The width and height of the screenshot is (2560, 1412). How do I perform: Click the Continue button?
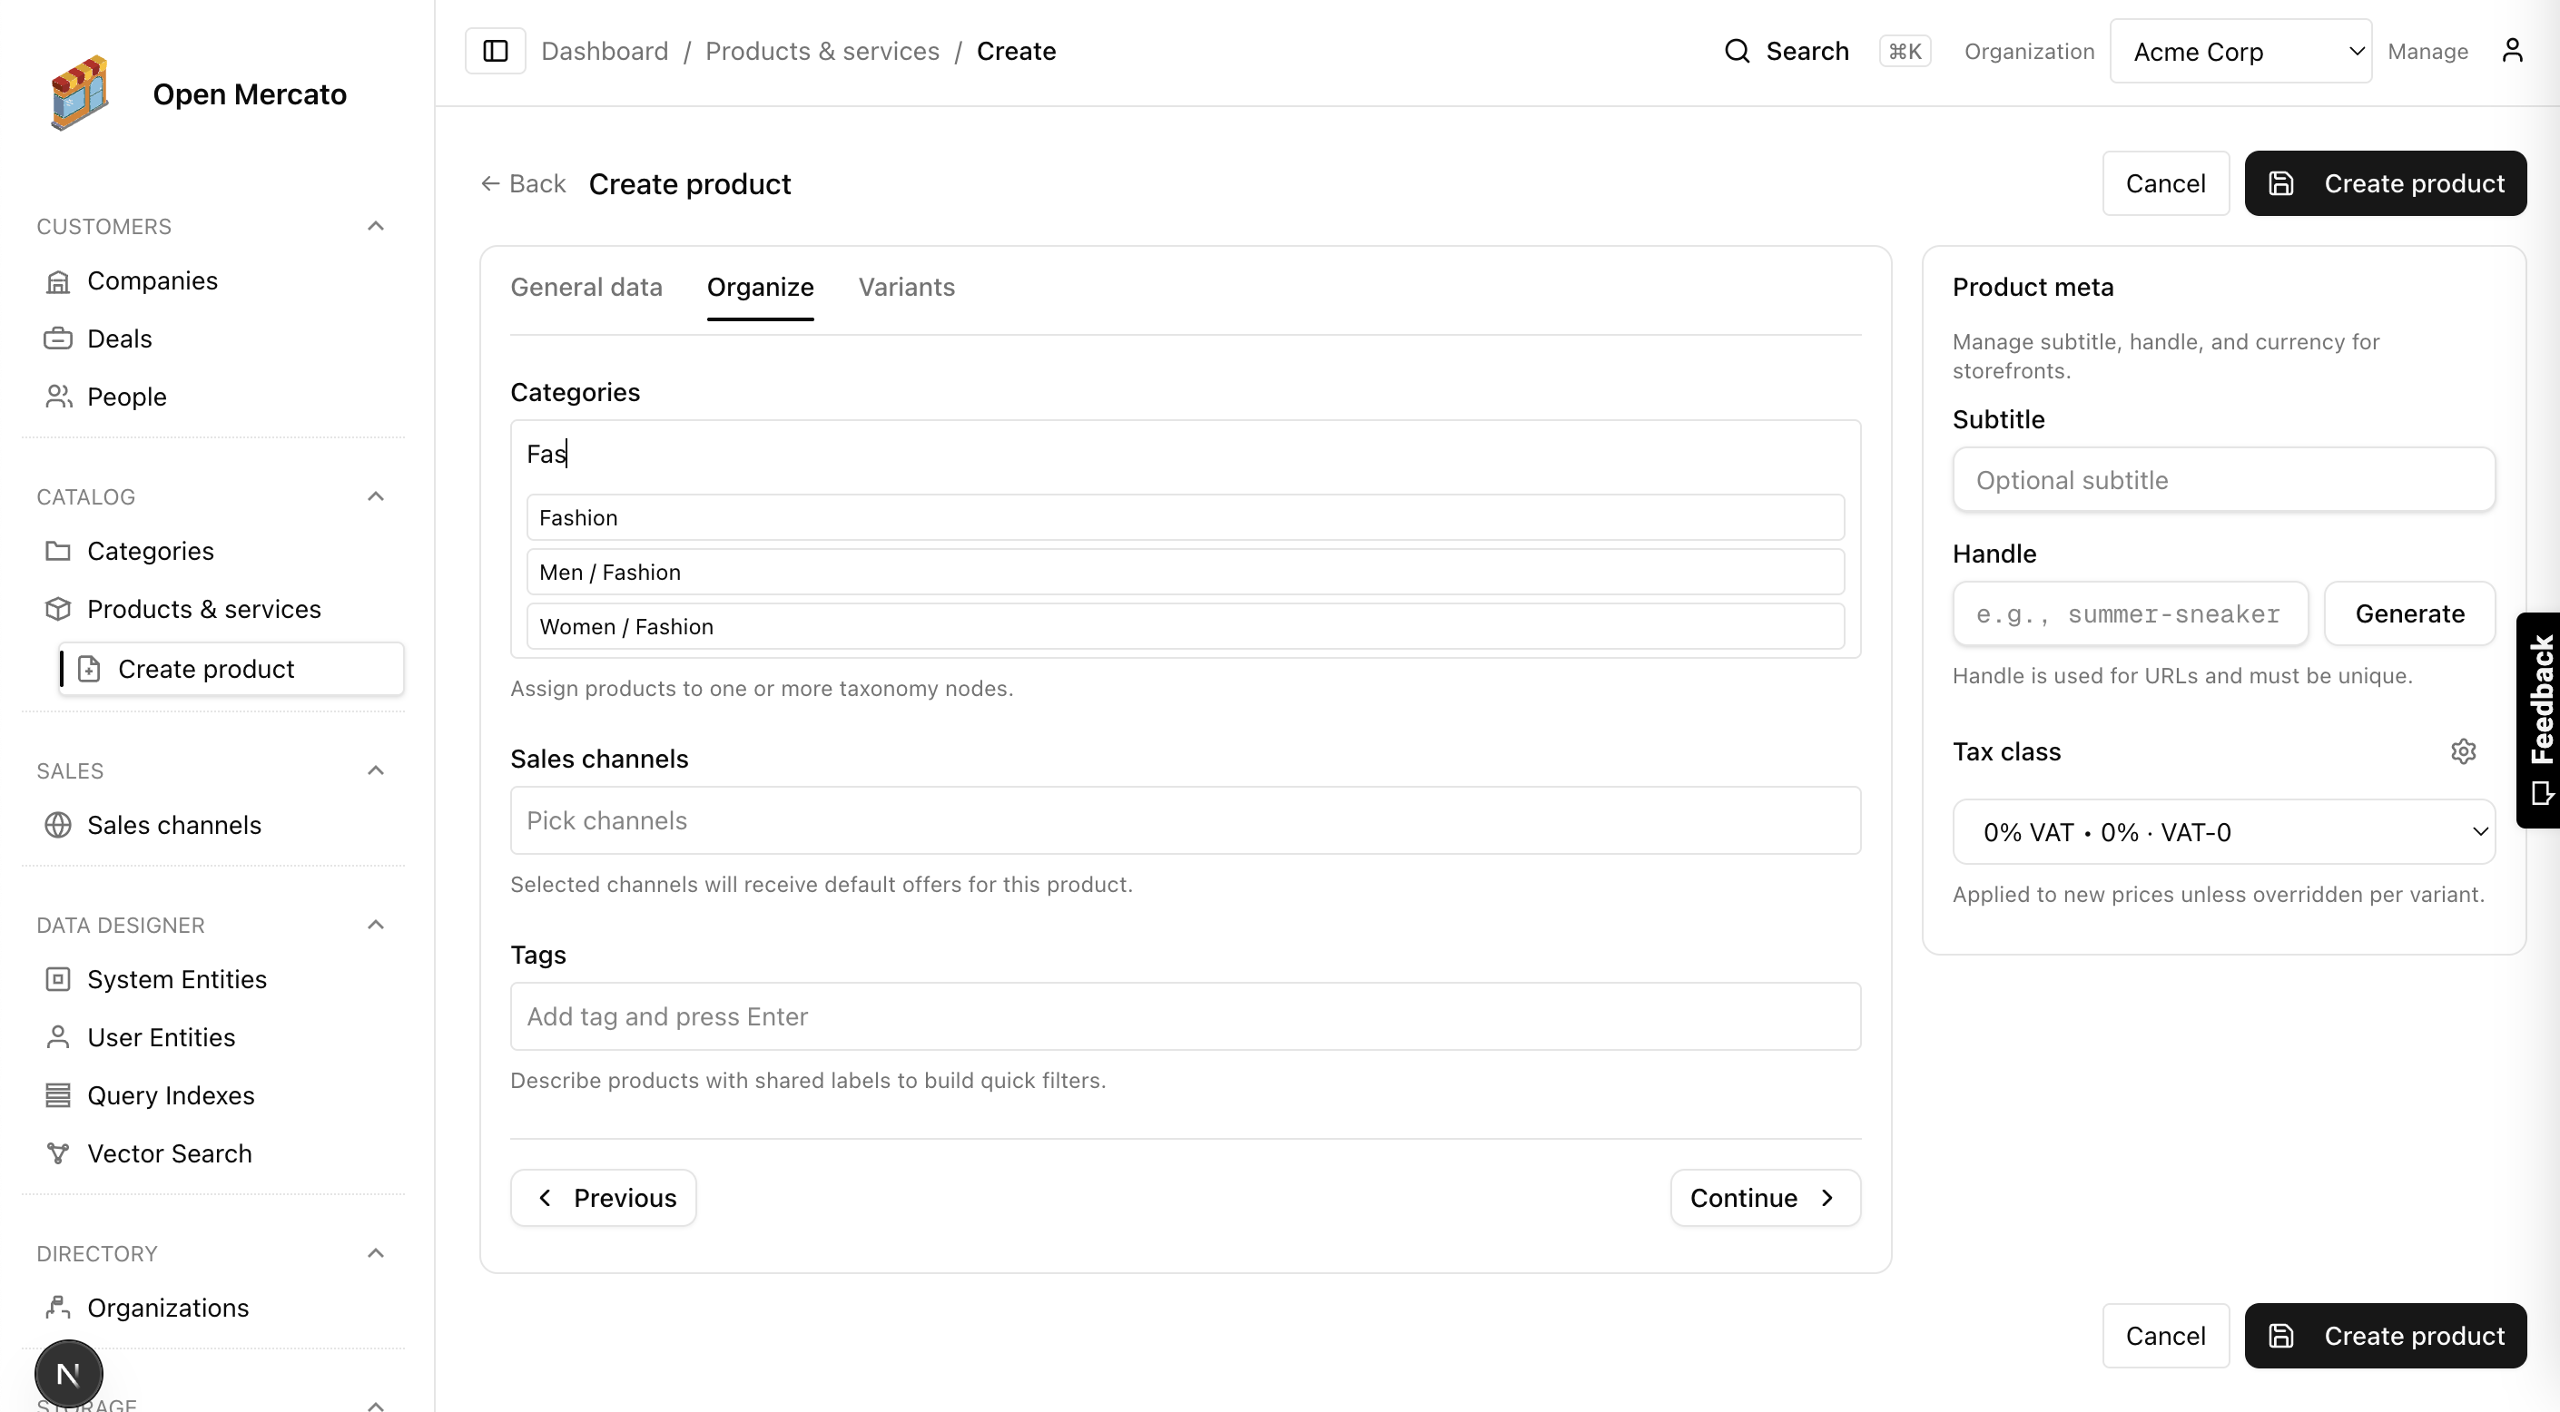click(1763, 1197)
